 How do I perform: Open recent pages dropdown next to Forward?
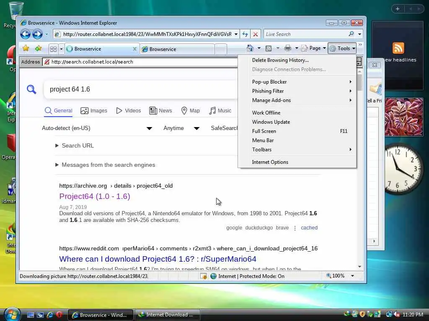pyautogui.click(x=47, y=34)
